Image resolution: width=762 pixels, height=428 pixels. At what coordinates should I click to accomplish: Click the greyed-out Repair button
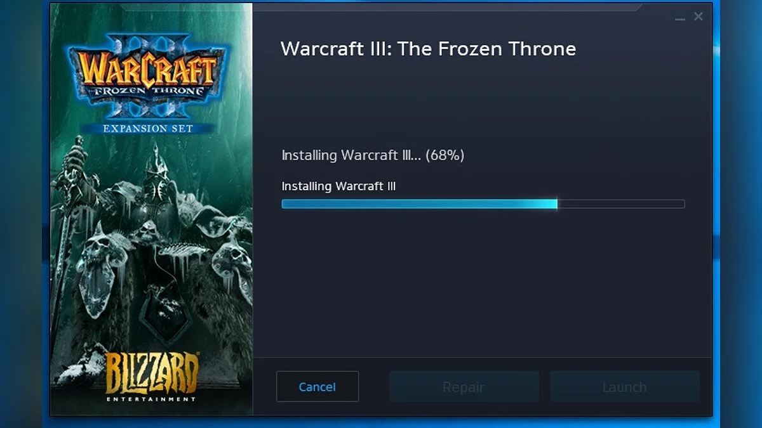pyautogui.click(x=464, y=386)
